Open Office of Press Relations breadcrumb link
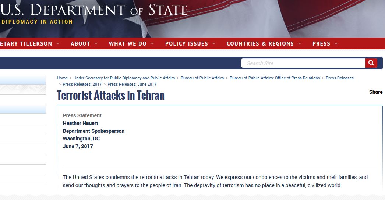Screen dimensions: 385x200 pyautogui.click(x=275, y=78)
